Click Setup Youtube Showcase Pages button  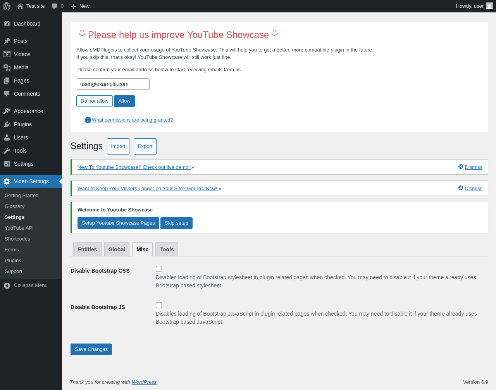[x=118, y=223]
